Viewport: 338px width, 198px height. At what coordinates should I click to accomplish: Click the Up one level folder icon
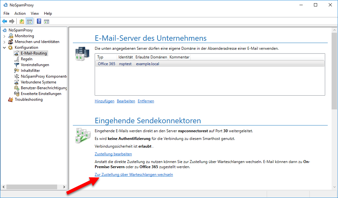click(22, 21)
